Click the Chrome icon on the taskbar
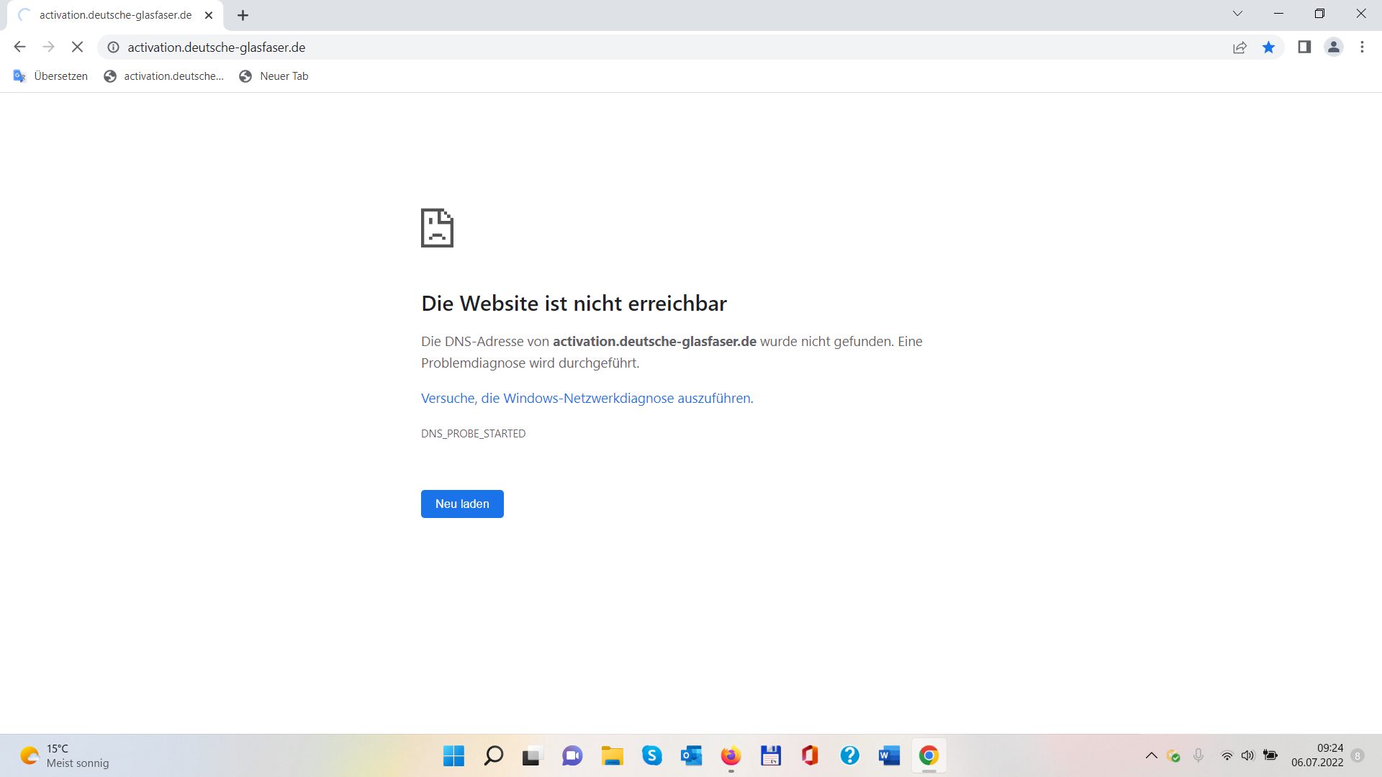 click(x=929, y=756)
